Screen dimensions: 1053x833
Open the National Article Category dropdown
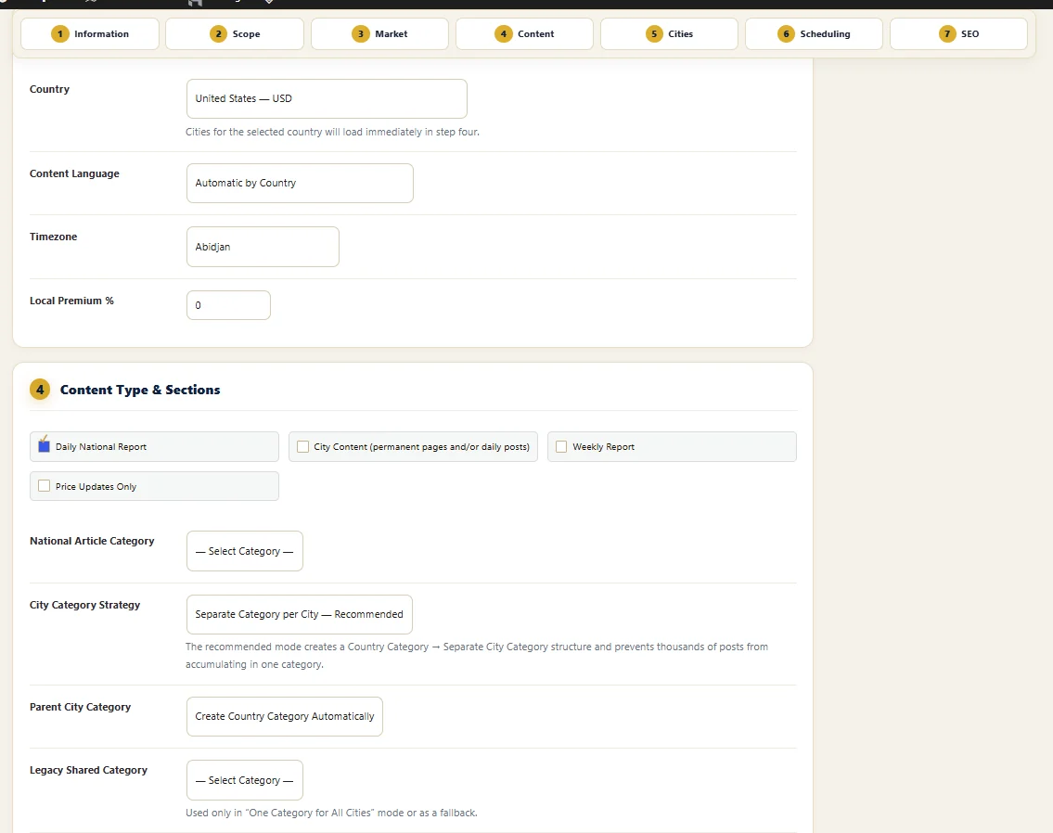[x=244, y=551]
